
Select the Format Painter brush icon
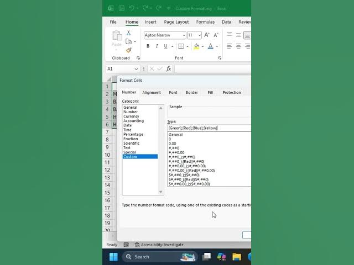point(129,50)
